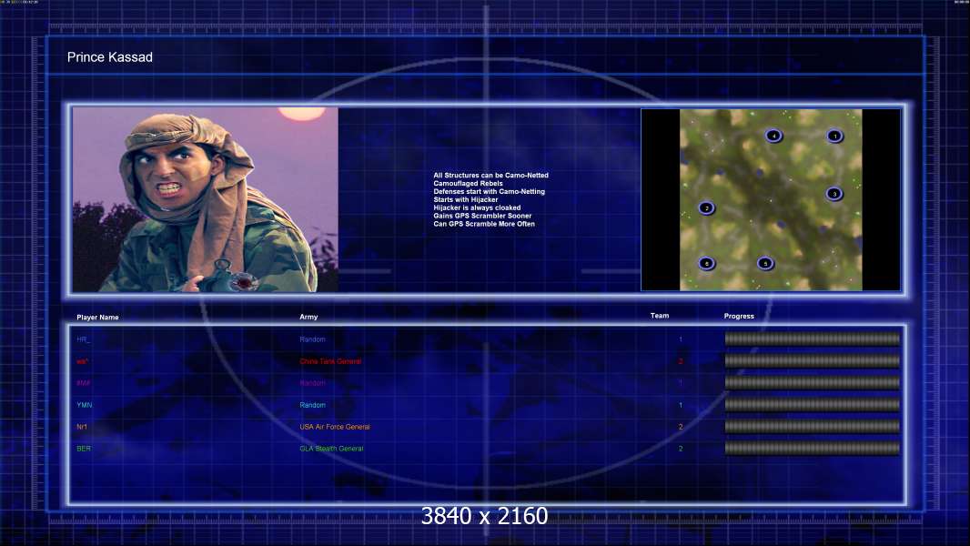This screenshot has width=970, height=546.
Task: Click start position marker 4 on the map
Action: (x=773, y=136)
